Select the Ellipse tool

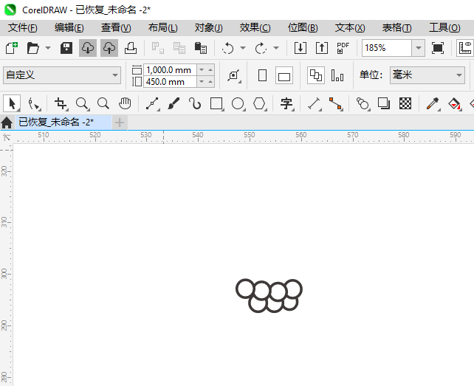tap(238, 103)
